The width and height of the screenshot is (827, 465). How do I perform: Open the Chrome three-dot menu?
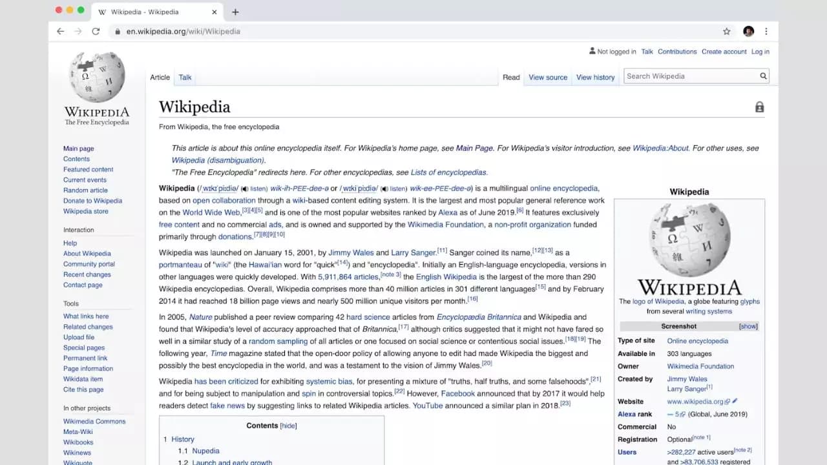point(766,31)
